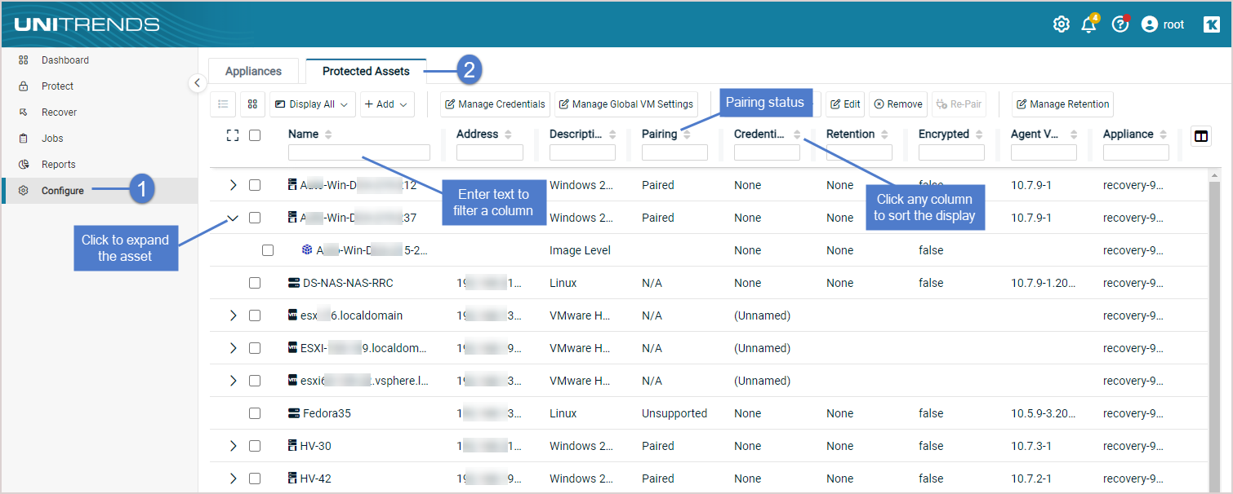Viewport: 1233px width, 494px height.
Task: Focus the Appliance column filter field
Action: [x=1136, y=152]
